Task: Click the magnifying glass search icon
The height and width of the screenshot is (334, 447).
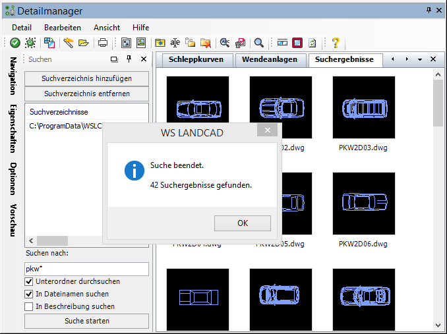Action: pyautogui.click(x=259, y=43)
